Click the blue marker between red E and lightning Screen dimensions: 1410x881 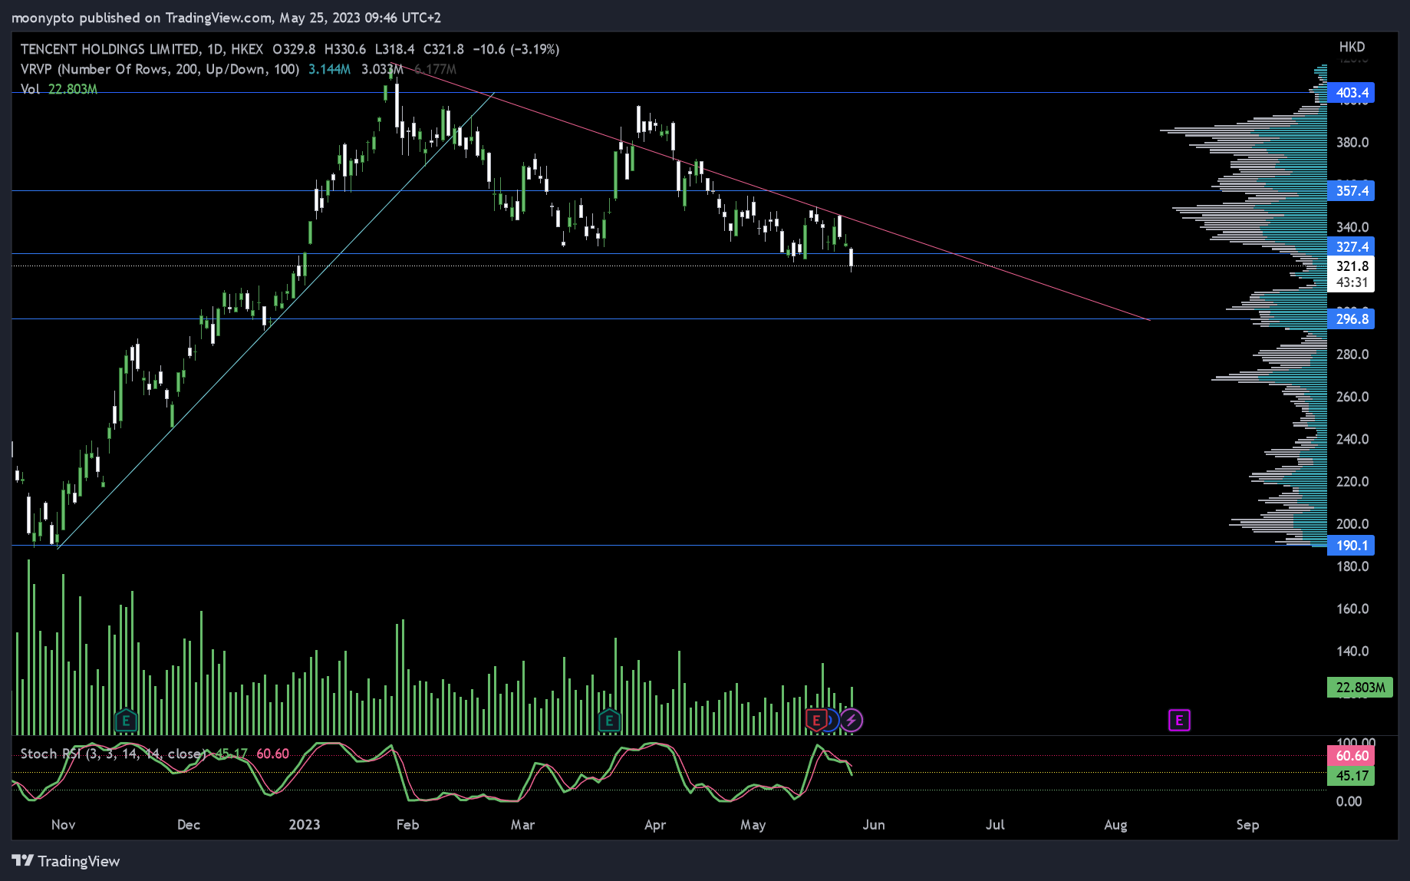coord(834,720)
